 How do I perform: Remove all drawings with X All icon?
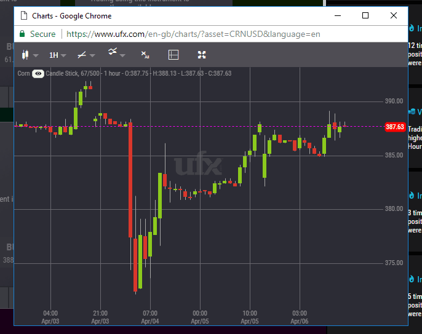click(x=145, y=55)
